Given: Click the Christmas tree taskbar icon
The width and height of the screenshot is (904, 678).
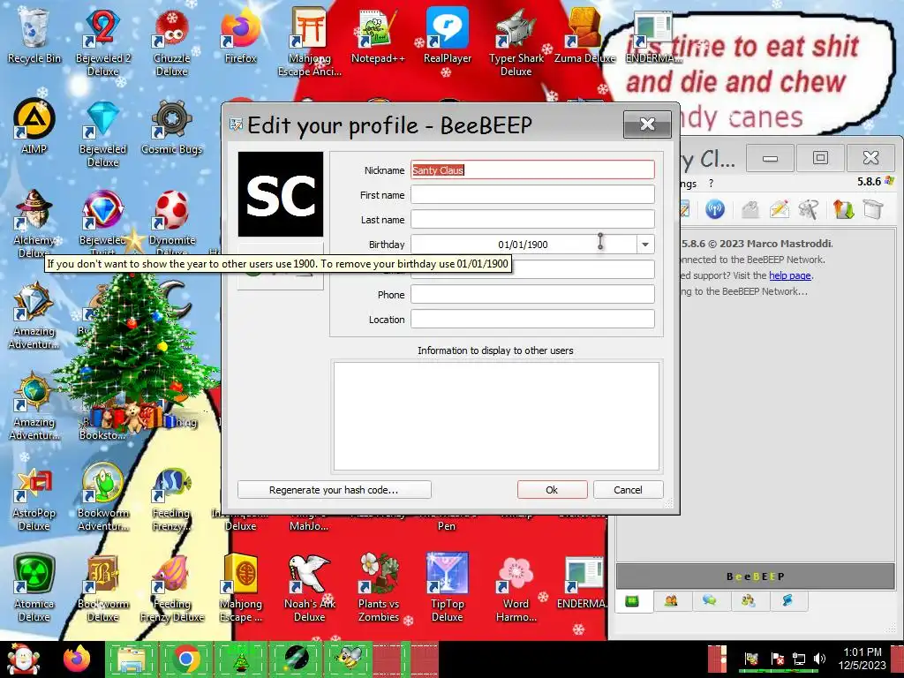Looking at the screenshot, I should click(x=240, y=659).
